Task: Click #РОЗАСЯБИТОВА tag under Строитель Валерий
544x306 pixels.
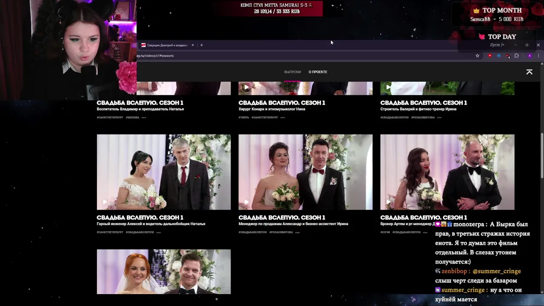Action: point(423,117)
